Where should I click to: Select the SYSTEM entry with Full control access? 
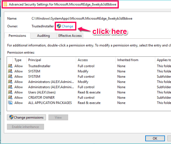[89, 76]
